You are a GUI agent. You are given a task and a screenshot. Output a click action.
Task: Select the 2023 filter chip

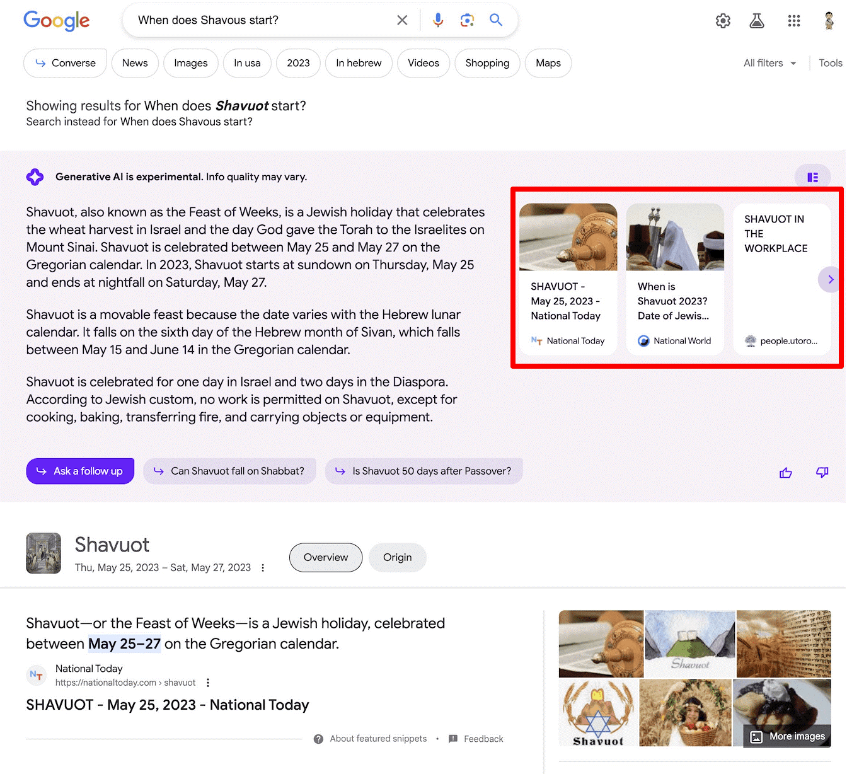point(298,63)
